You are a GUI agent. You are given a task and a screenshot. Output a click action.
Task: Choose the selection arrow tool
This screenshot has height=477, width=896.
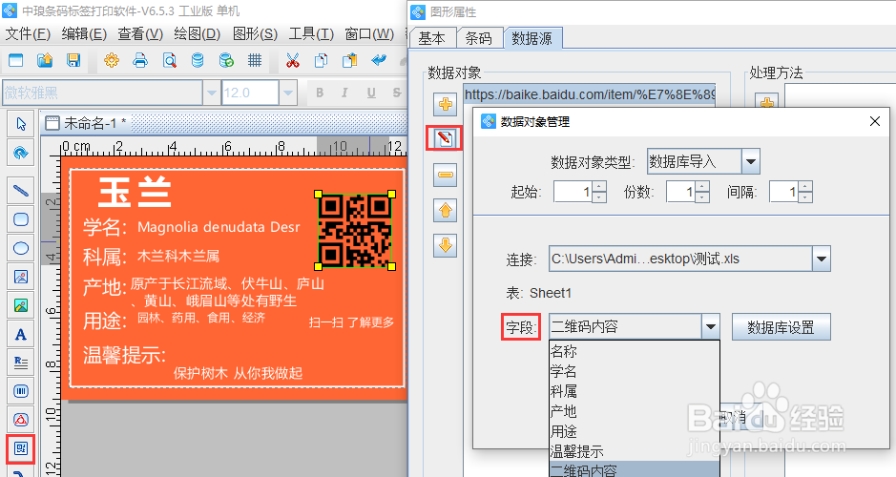(21, 124)
